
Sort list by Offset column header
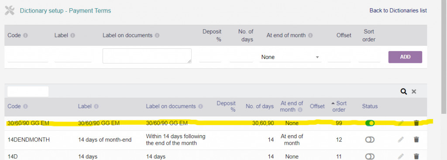point(317,106)
